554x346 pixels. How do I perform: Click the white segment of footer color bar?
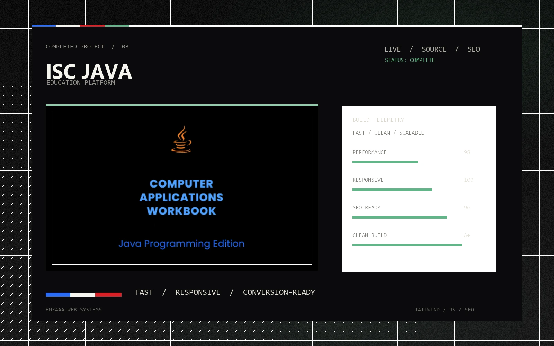(83, 294)
